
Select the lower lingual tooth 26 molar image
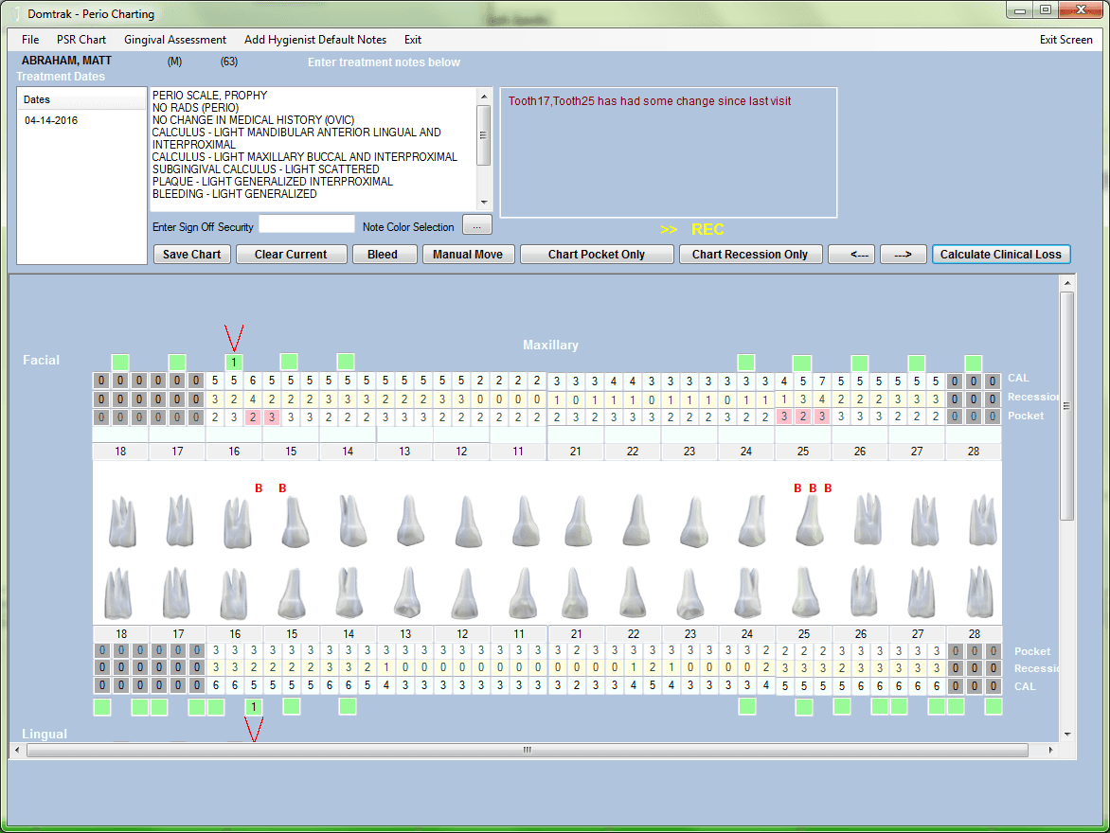pos(864,592)
